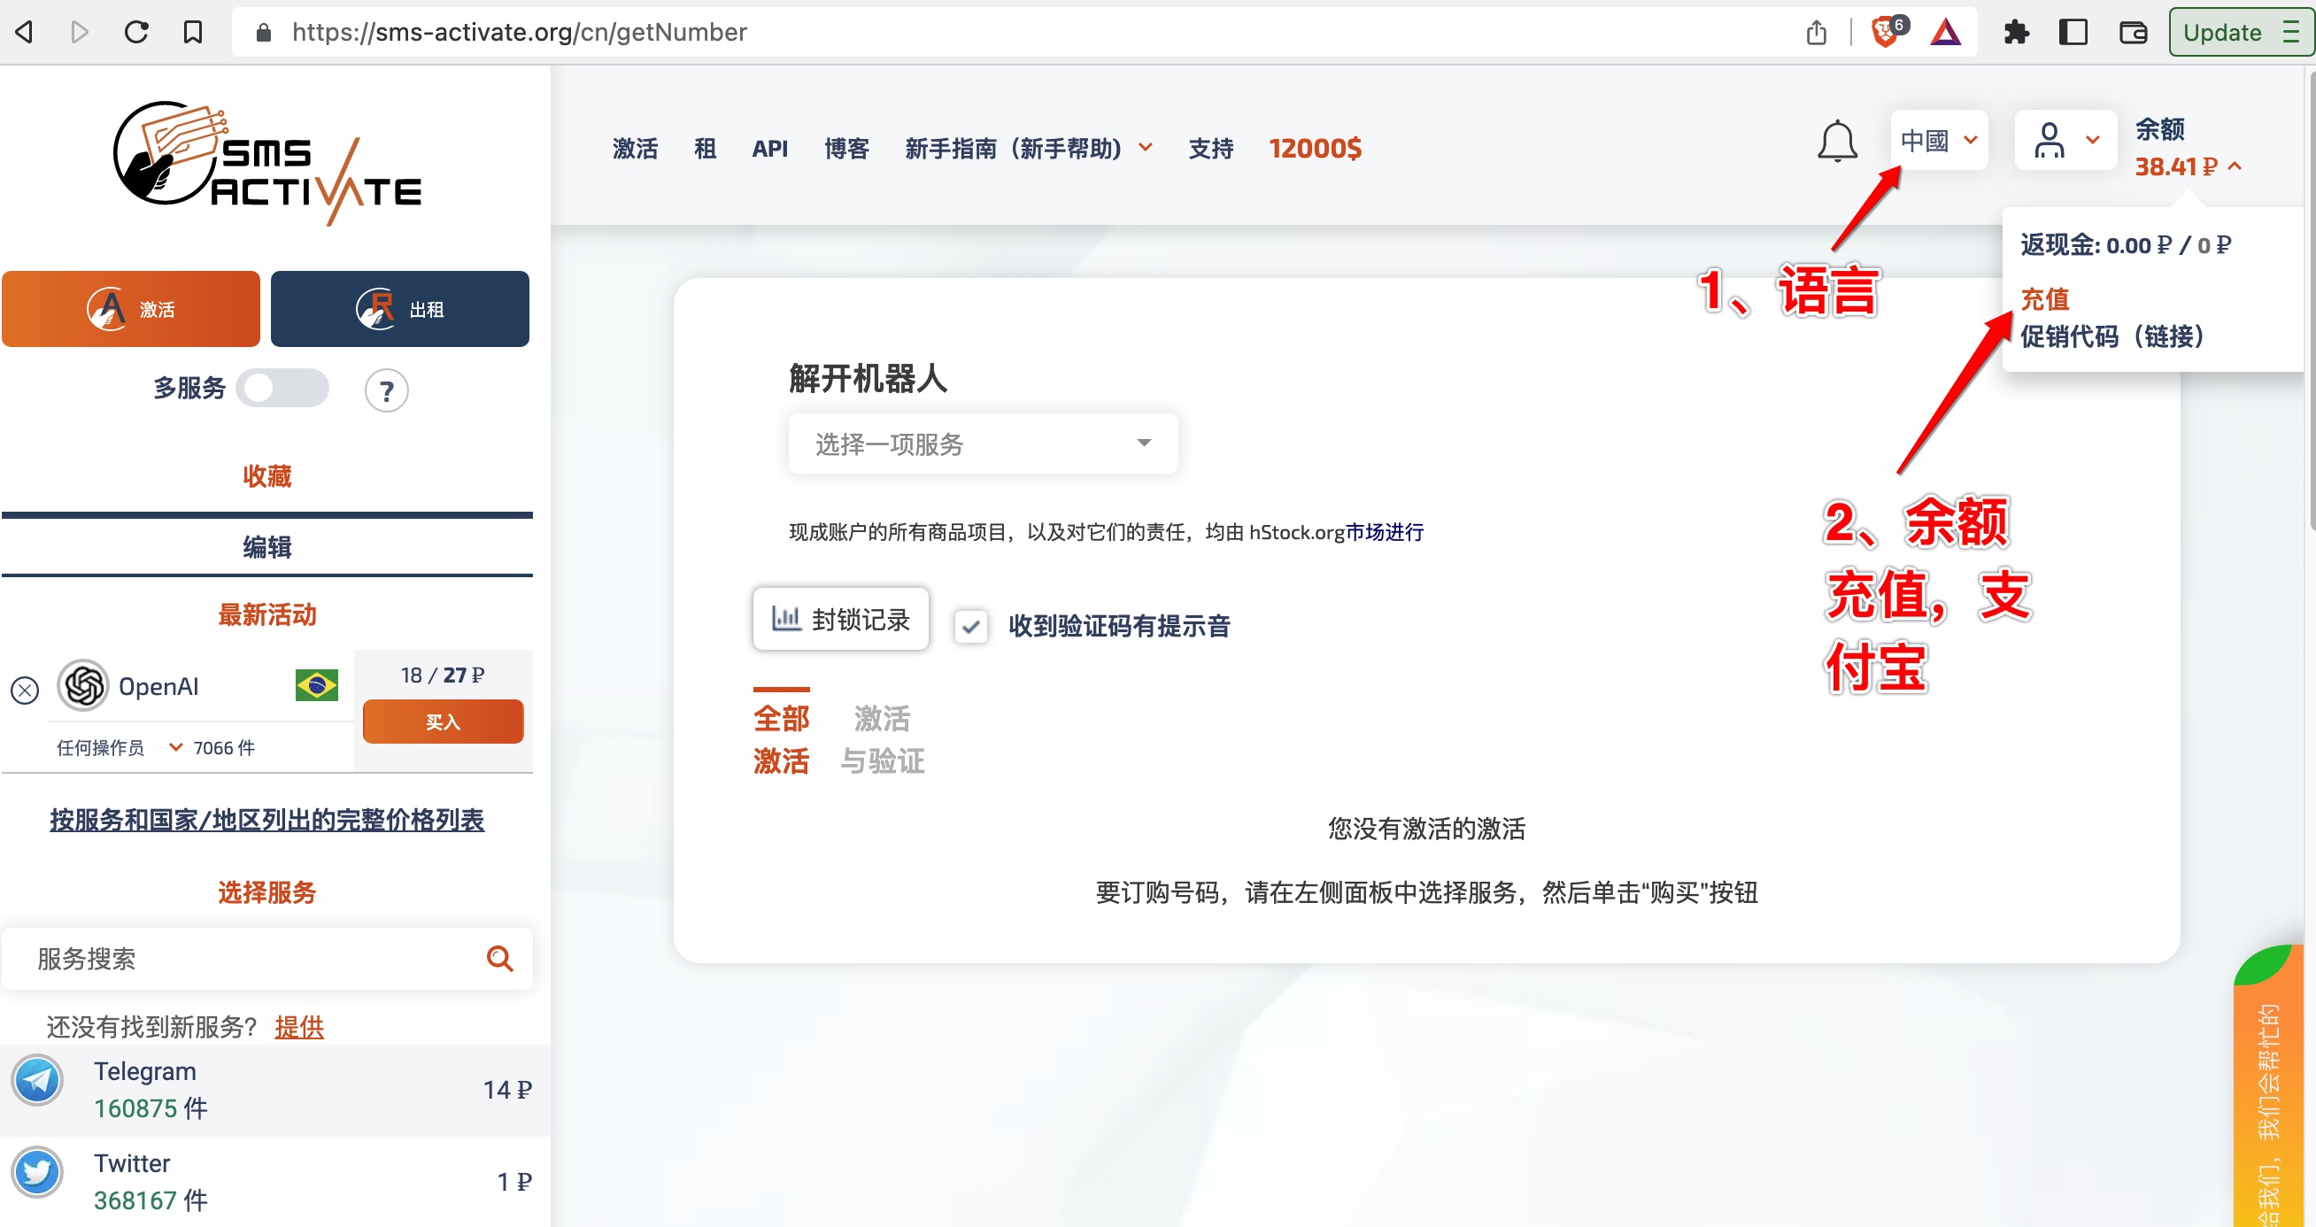The height and width of the screenshot is (1227, 2316).
Task: Click the OpenAI logo icon
Action: tap(83, 687)
